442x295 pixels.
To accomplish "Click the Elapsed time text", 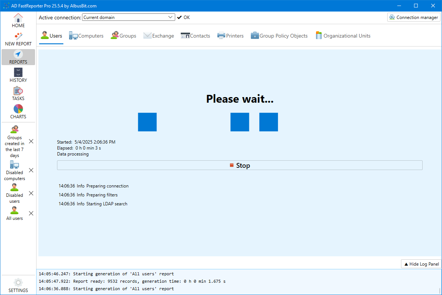I will (x=79, y=148).
